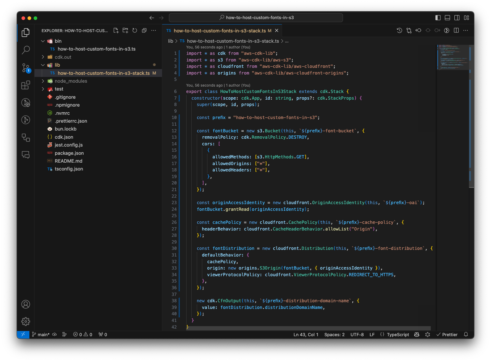Toggle the secondary side bar

[457, 18]
